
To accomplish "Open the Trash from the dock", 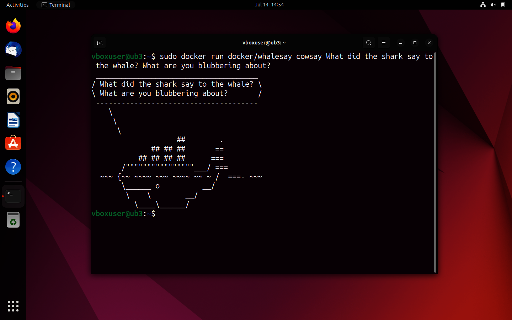I will click(13, 220).
